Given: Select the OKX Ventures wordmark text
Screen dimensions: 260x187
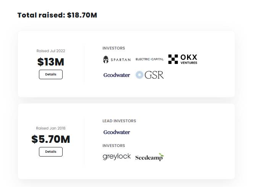Looking at the screenshot, I should pyautogui.click(x=189, y=59).
